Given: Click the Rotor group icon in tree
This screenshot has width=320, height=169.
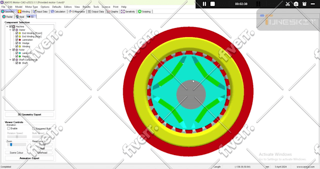Looking at the screenshot, I should click(x=17, y=50).
